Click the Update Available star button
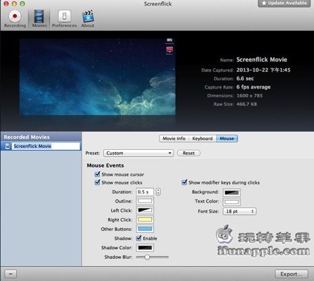This screenshot has height=281, width=314. pos(284,3)
